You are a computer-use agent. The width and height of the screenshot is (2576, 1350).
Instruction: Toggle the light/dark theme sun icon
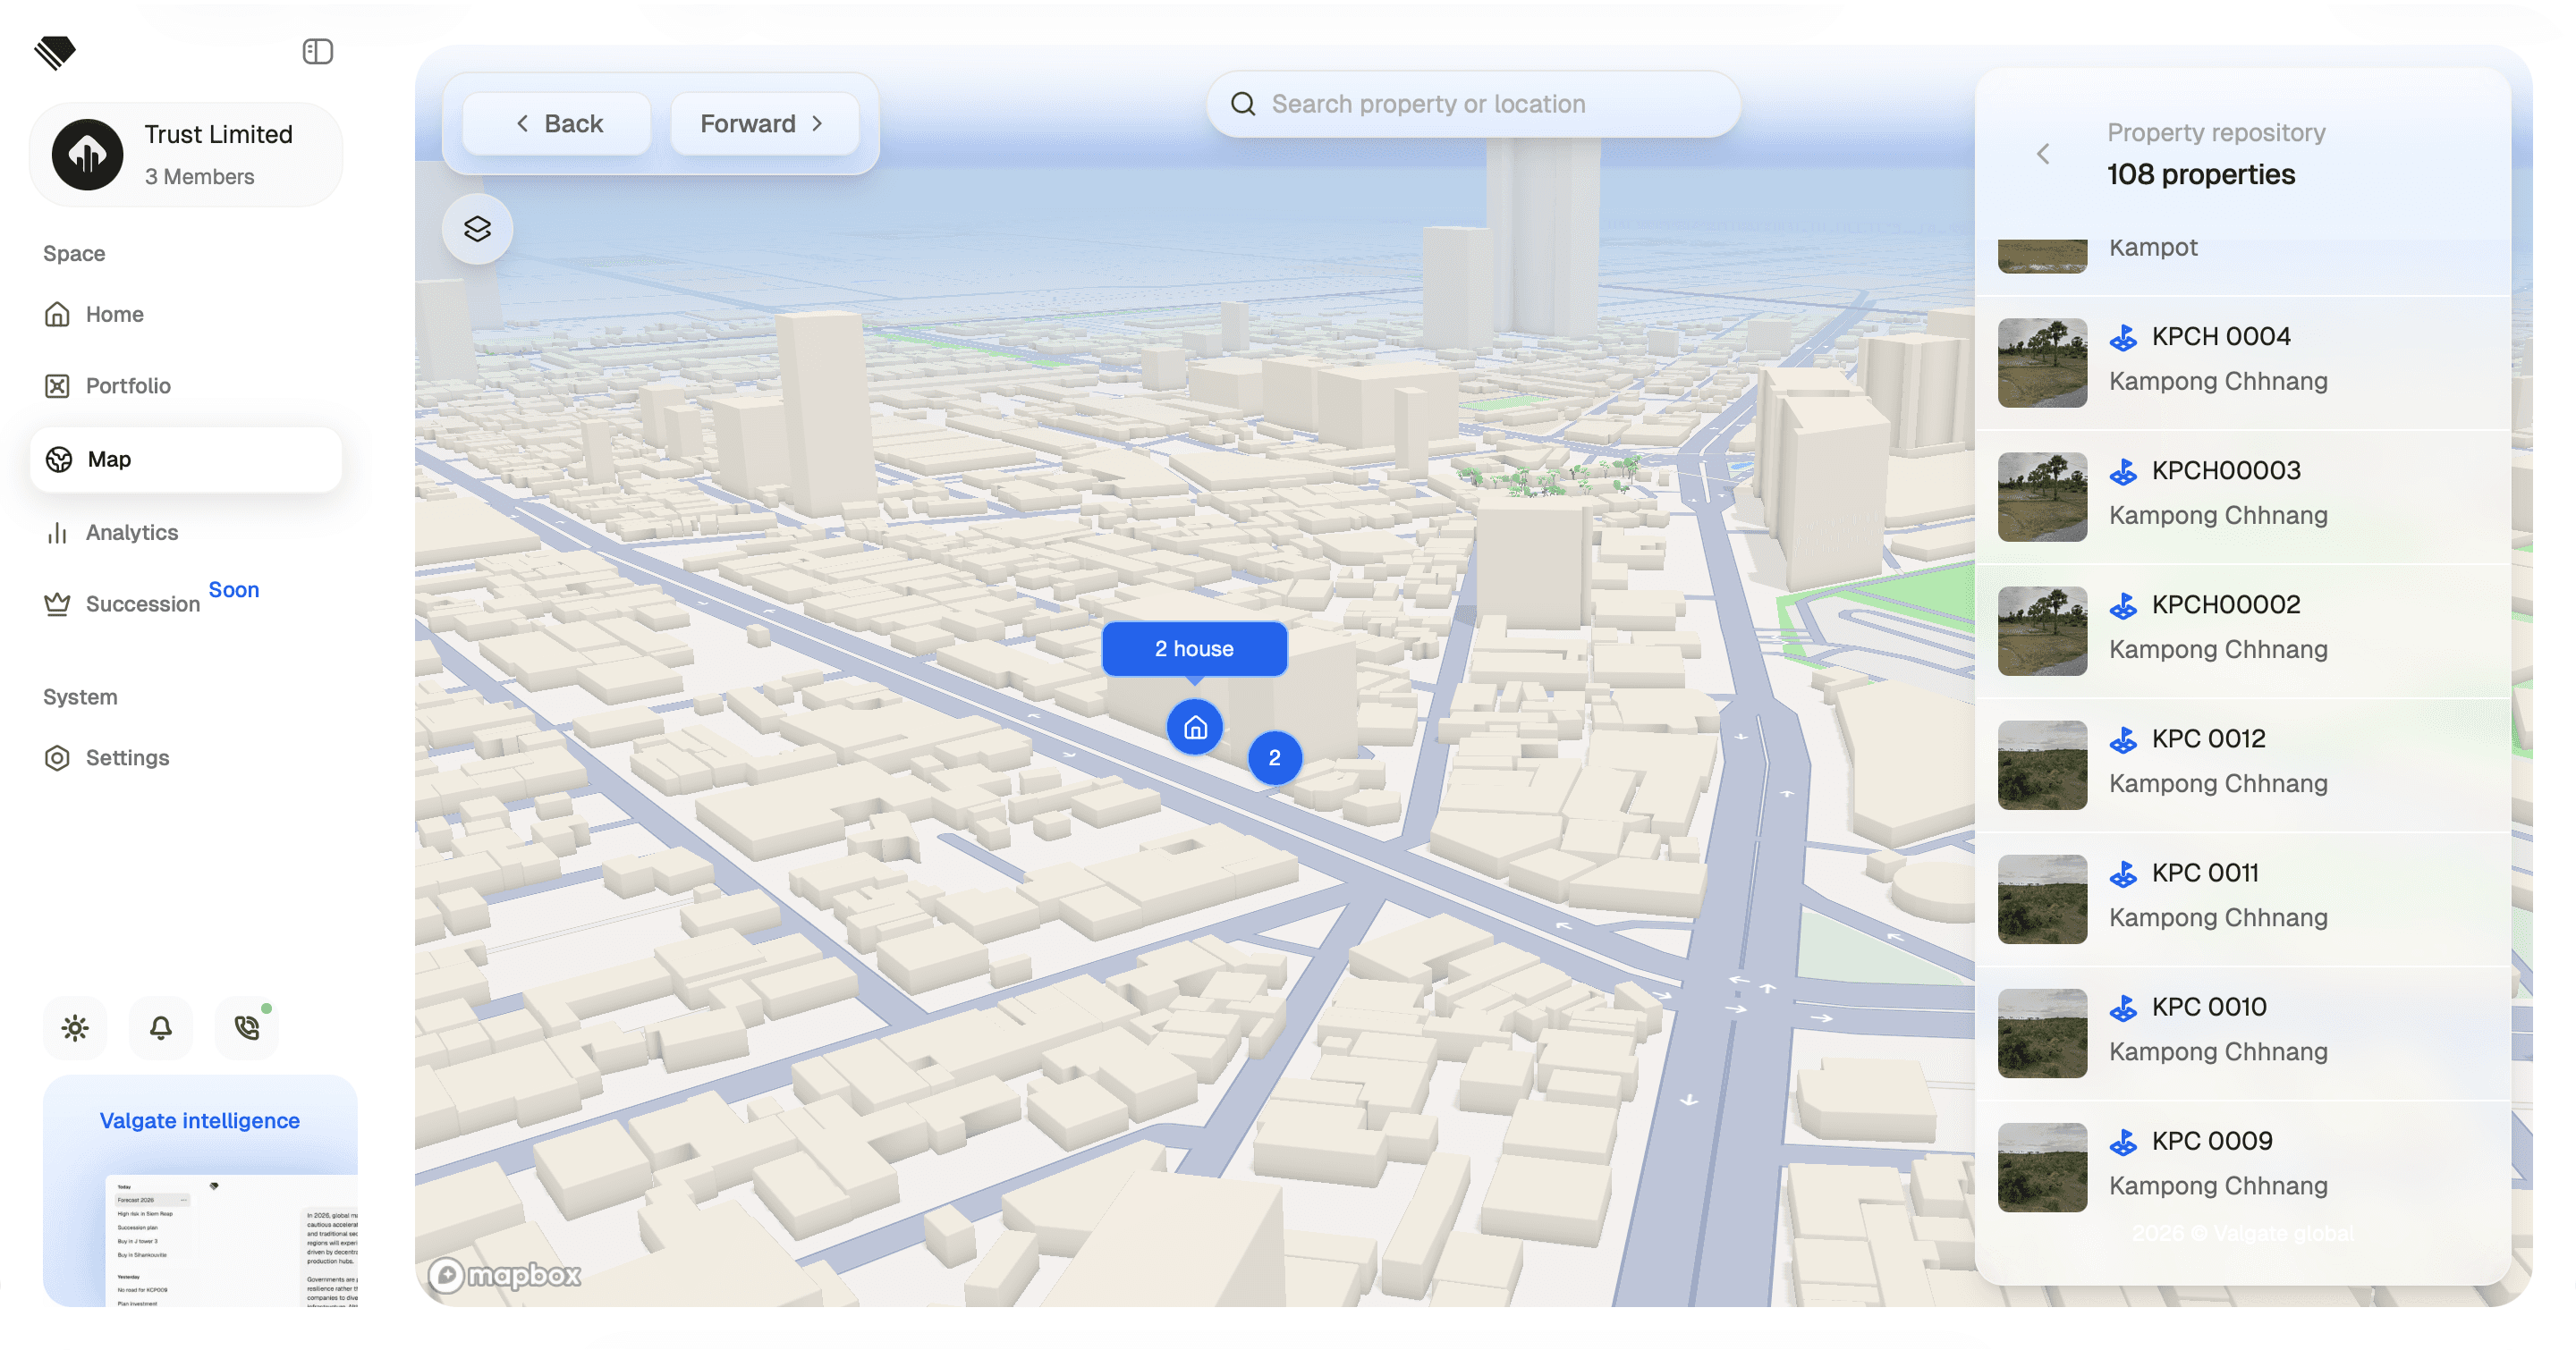coord(75,1027)
